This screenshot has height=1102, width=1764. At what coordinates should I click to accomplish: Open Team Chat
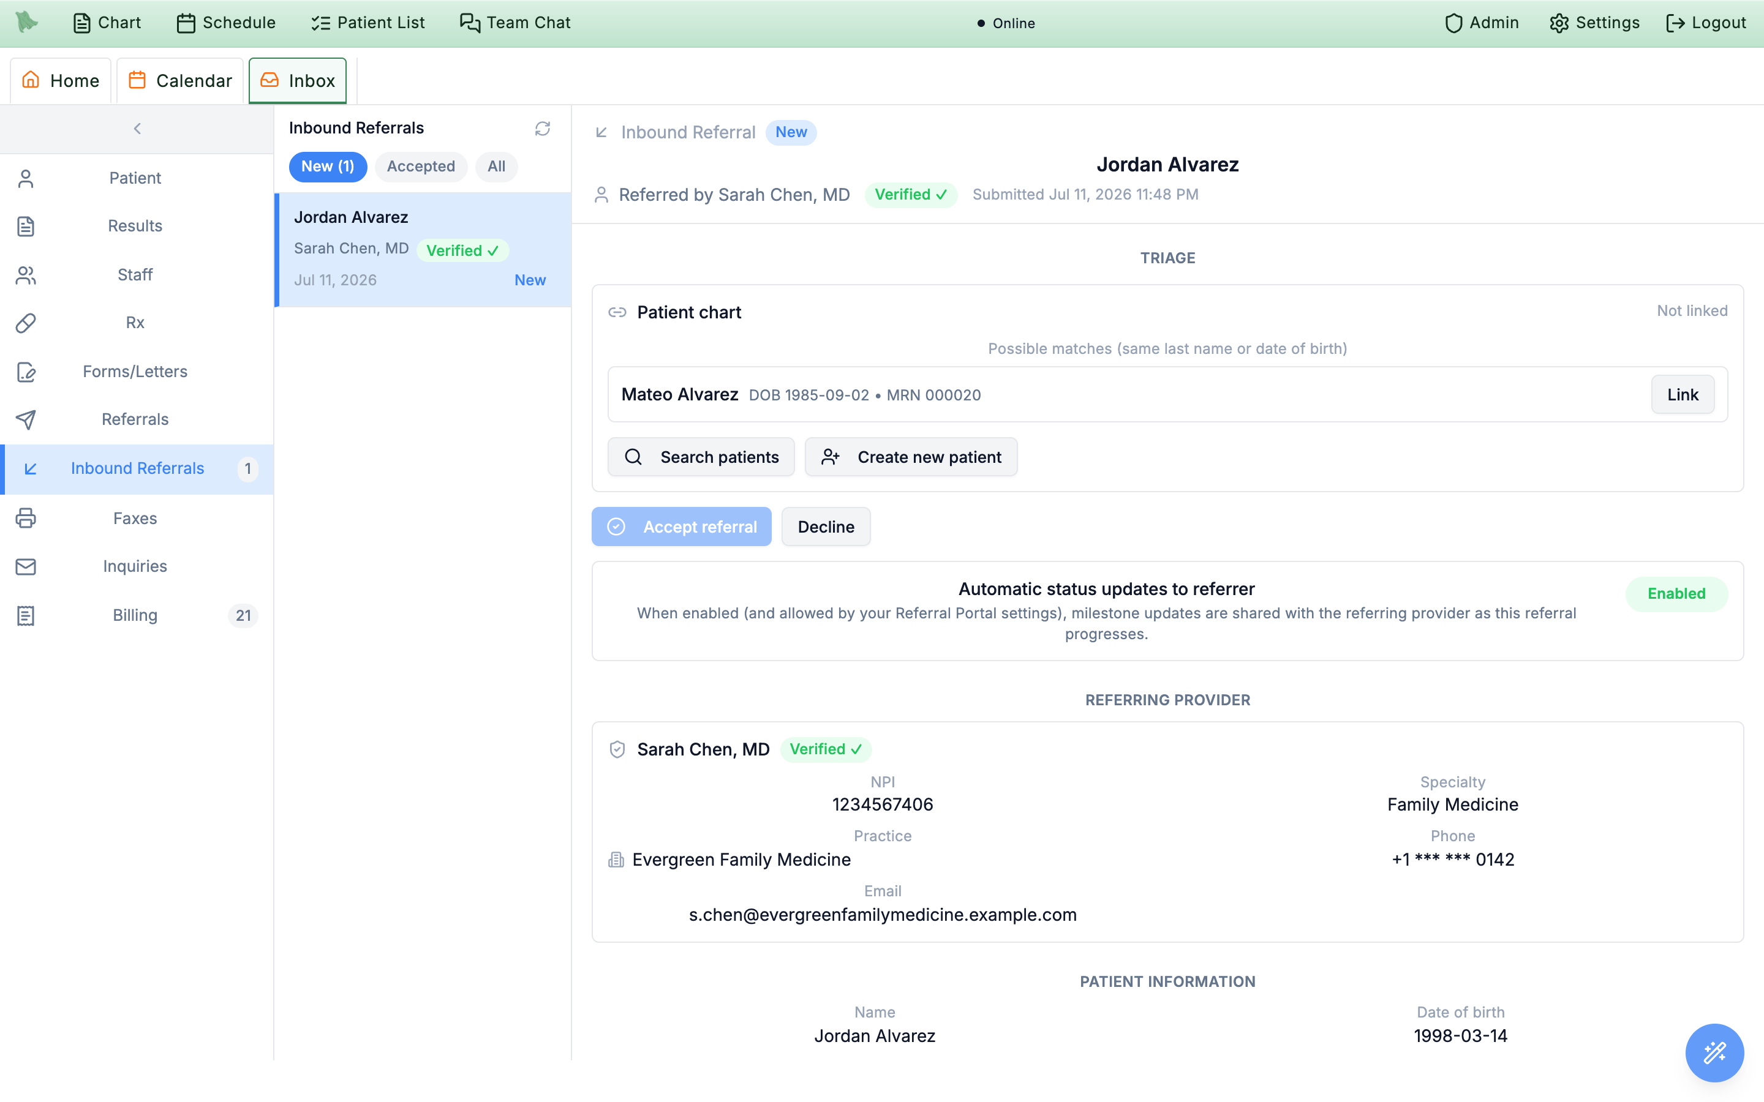(x=514, y=23)
